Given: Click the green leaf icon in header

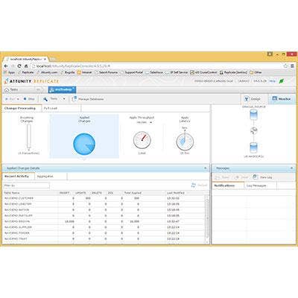Looking at the screenshot, I should coord(282,81).
